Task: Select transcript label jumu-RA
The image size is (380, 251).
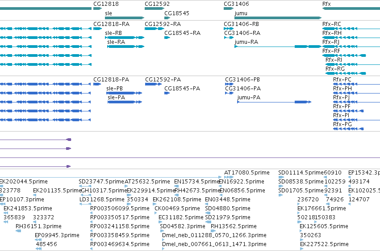Action: 246,42
